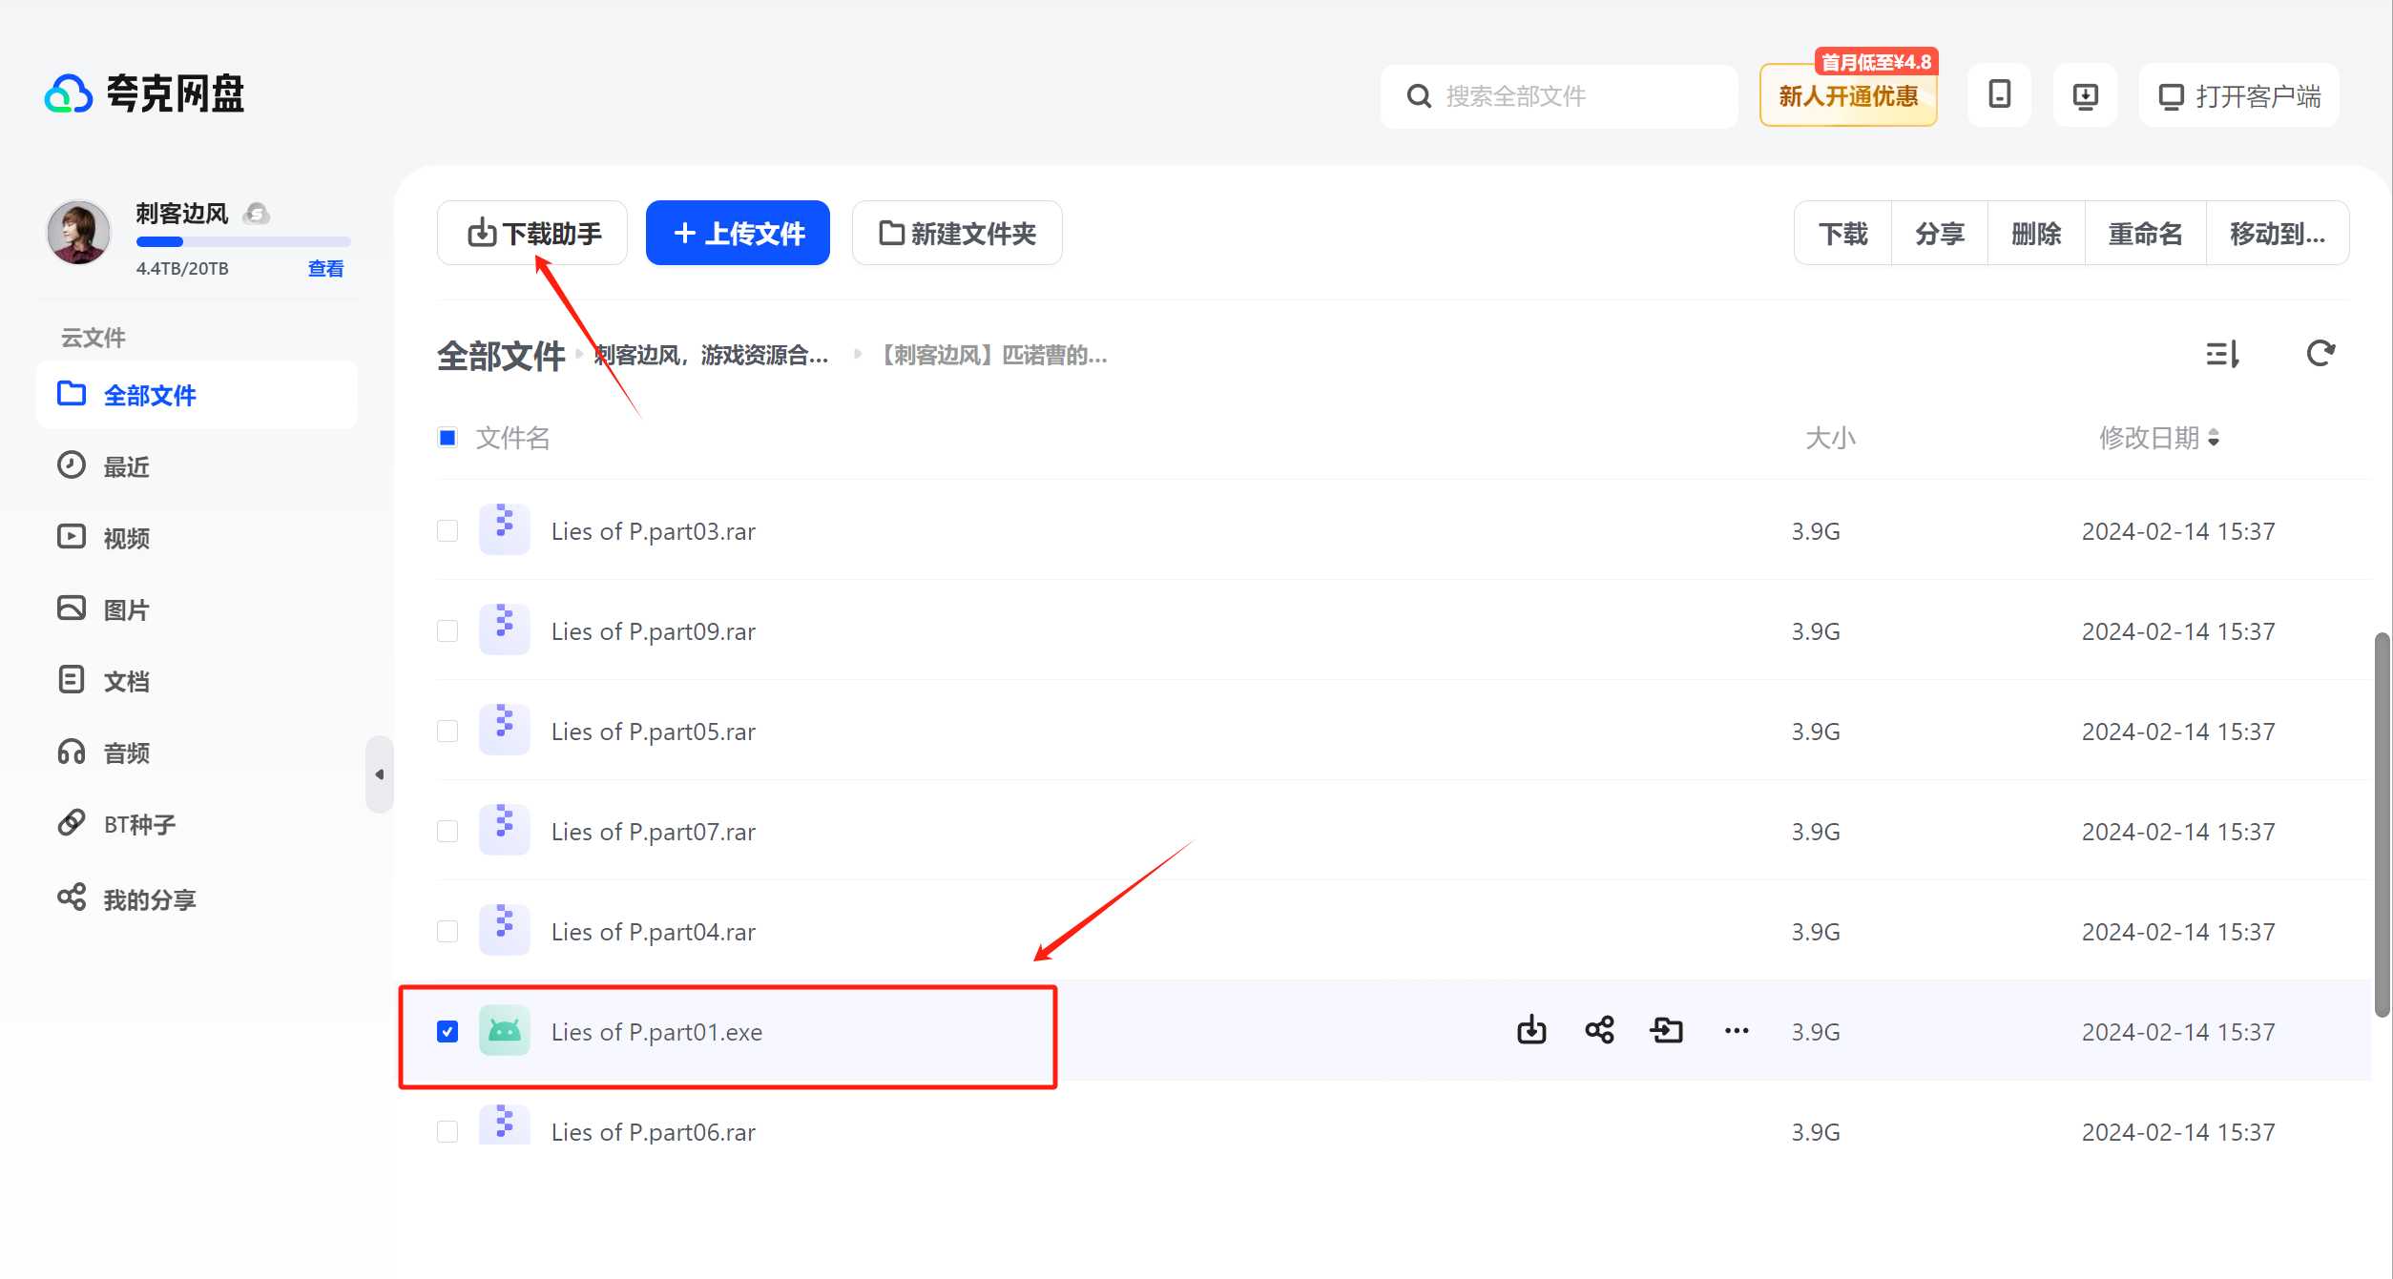
Task: Click the storage usage progress bar
Action: 243,241
